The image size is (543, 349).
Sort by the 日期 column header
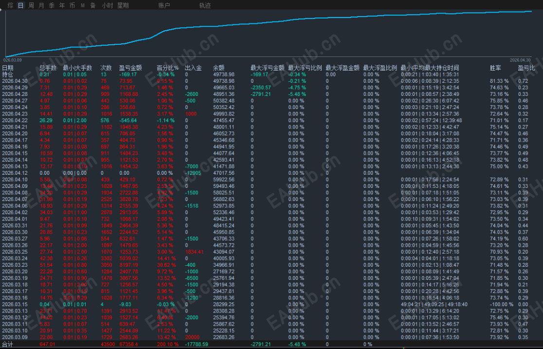pos(8,68)
